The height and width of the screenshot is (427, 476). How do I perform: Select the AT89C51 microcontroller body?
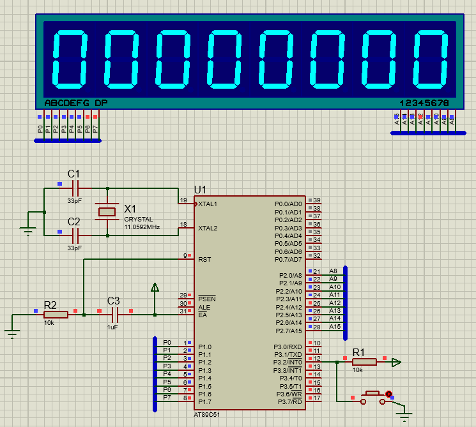click(x=250, y=303)
